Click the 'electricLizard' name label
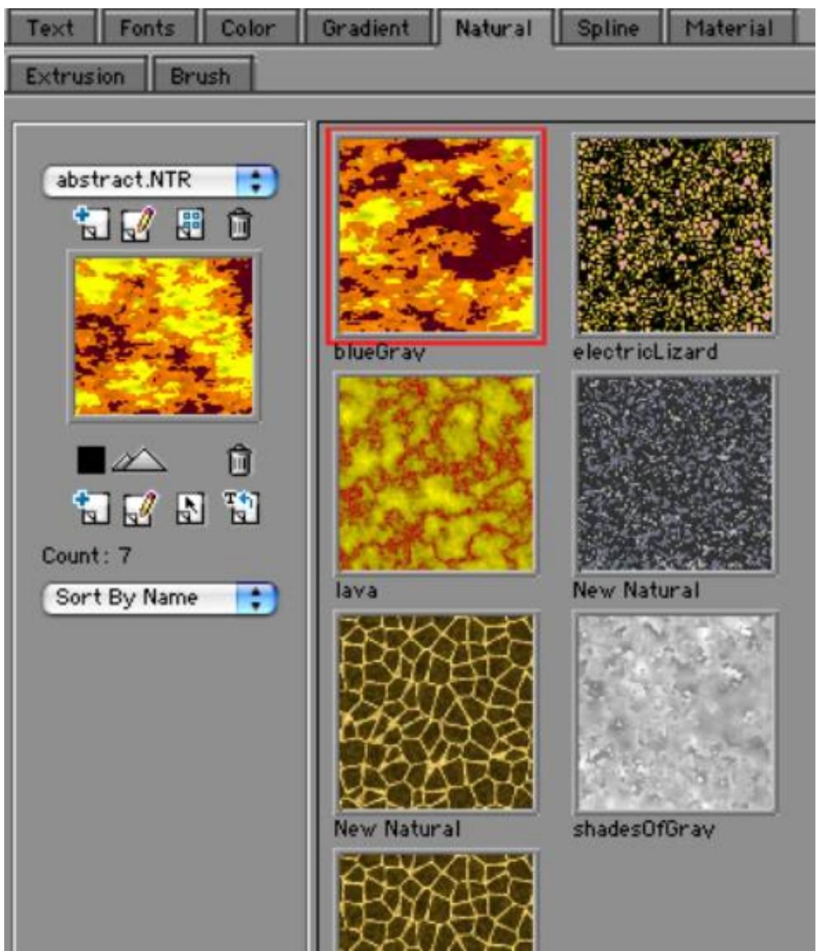Image resolution: width=822 pixels, height=951 pixels. [645, 351]
